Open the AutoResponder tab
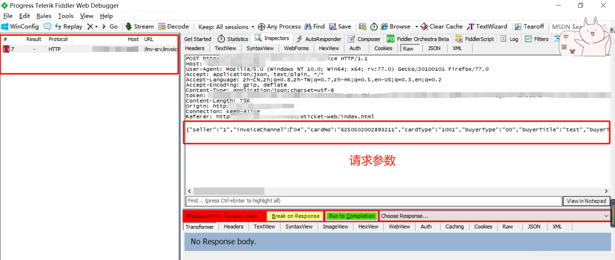 pos(319,39)
